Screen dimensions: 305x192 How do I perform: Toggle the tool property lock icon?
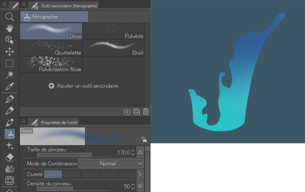[x=144, y=140]
